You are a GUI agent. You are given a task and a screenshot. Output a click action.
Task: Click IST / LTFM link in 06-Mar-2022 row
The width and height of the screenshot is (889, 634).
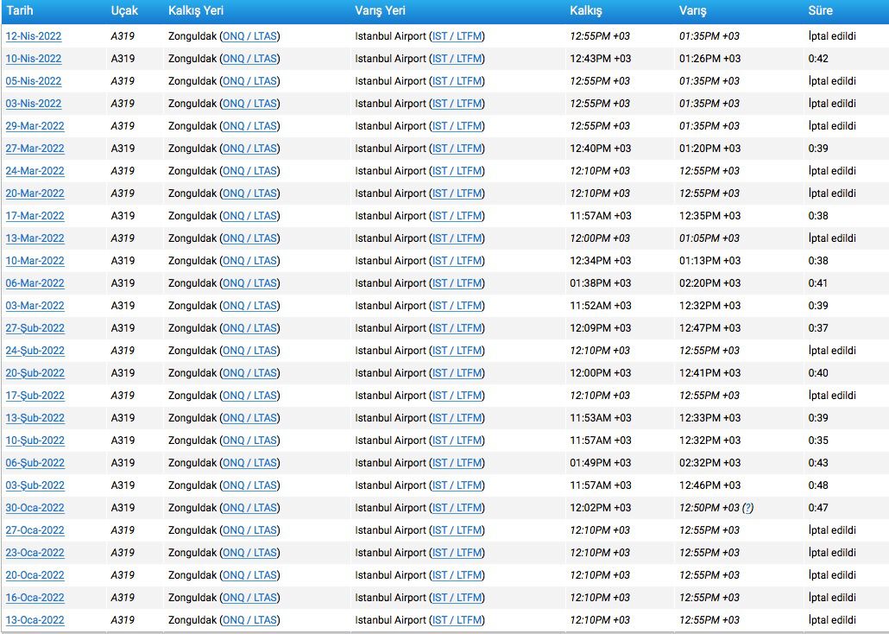pos(457,283)
